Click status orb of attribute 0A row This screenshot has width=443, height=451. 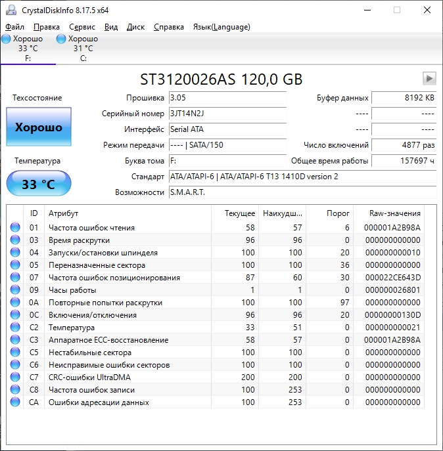[15, 302]
